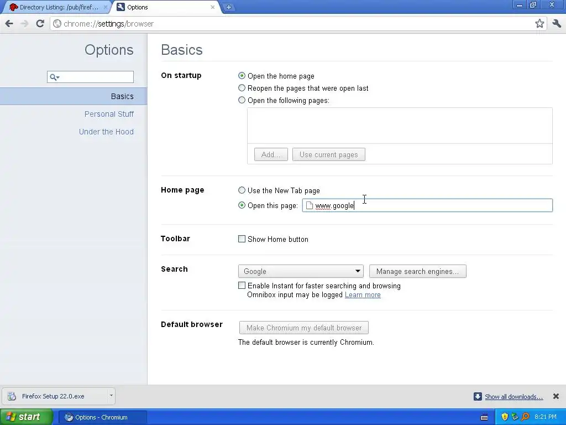Open the Basics section in sidebar

tap(74, 96)
